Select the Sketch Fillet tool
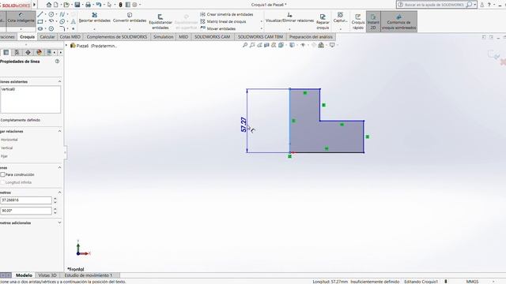 [x=62, y=28]
